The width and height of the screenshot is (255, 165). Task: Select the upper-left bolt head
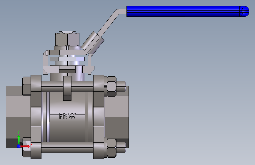coord(26,86)
